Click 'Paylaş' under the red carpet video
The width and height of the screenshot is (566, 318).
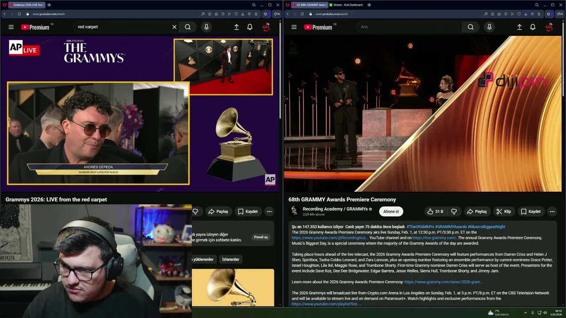click(218, 212)
